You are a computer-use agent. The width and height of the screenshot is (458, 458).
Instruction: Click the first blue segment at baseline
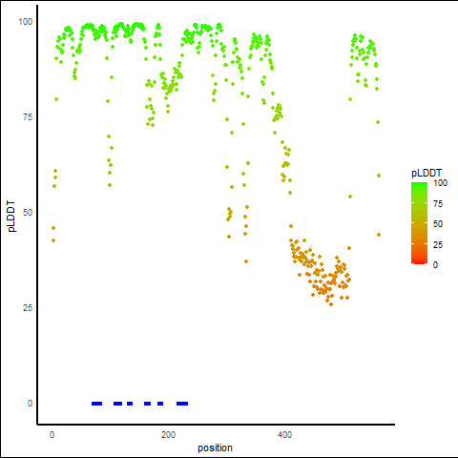click(x=96, y=404)
